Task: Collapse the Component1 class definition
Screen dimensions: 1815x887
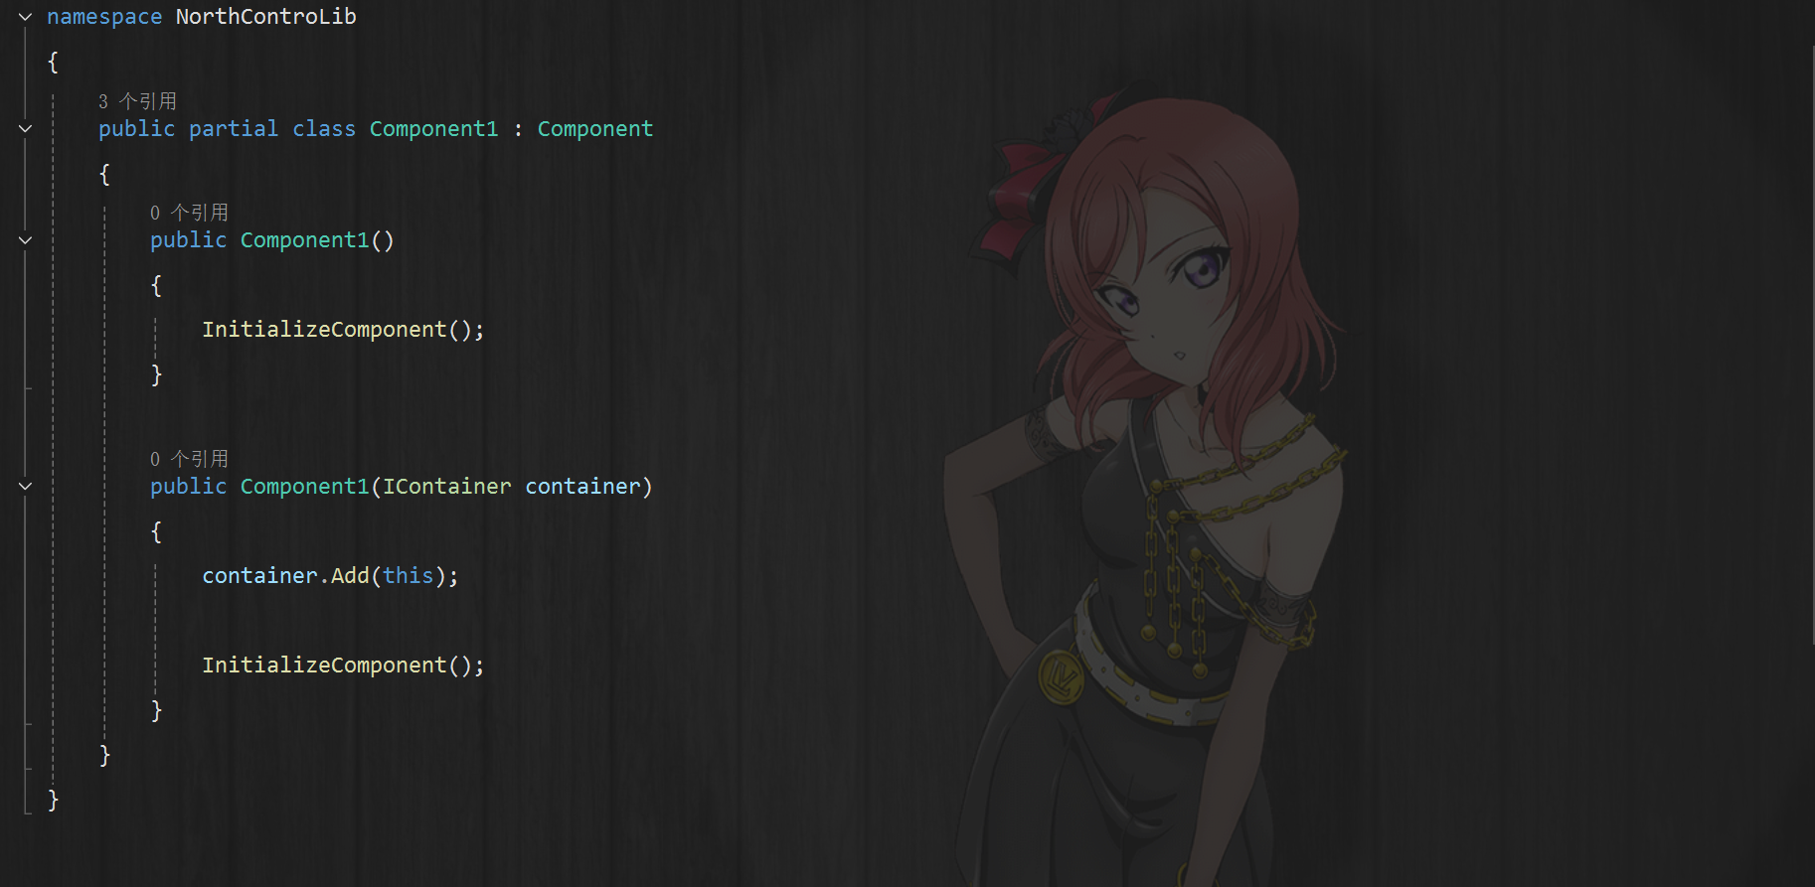Action: pyautogui.click(x=26, y=129)
